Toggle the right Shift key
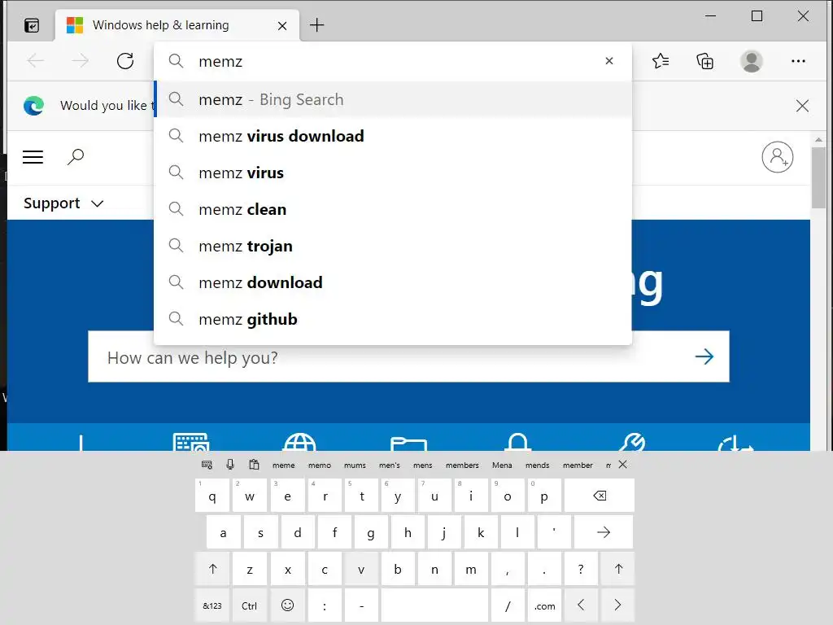This screenshot has height=625, width=833. [618, 569]
